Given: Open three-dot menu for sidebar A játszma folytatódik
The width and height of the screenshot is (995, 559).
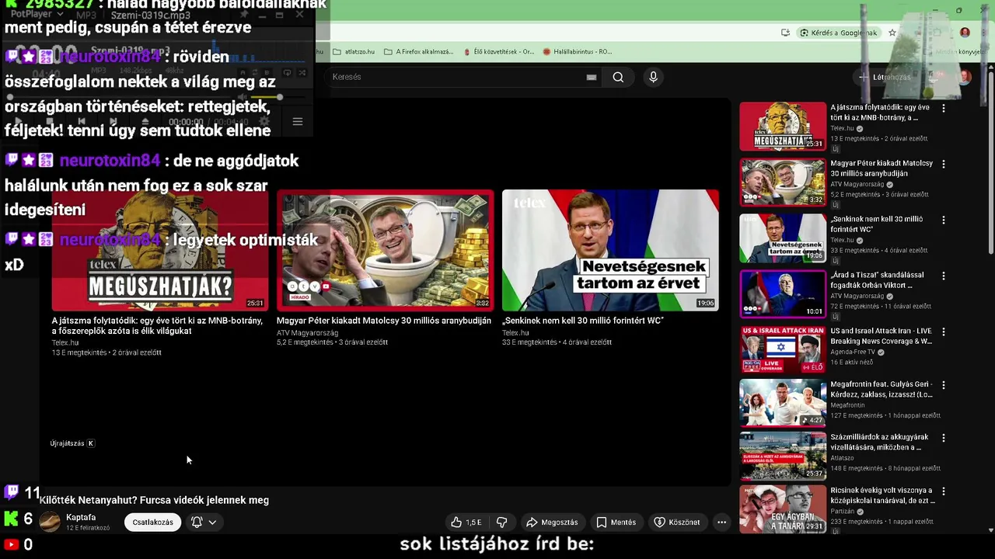Looking at the screenshot, I should click(x=943, y=109).
